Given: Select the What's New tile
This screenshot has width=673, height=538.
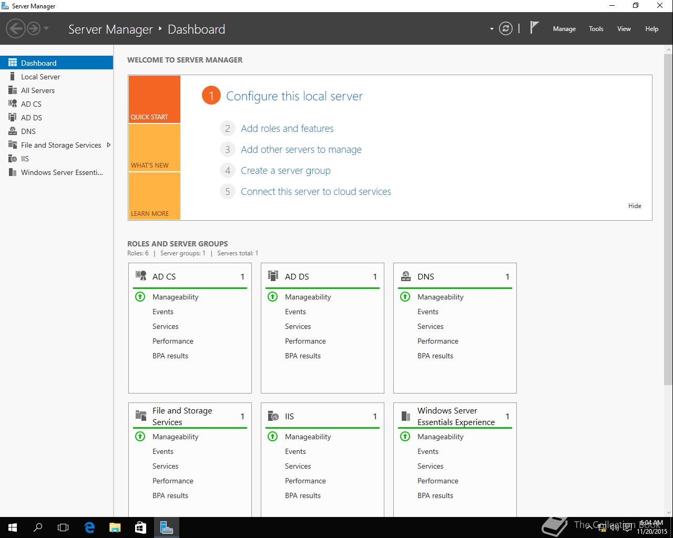Looking at the screenshot, I should click(x=154, y=148).
